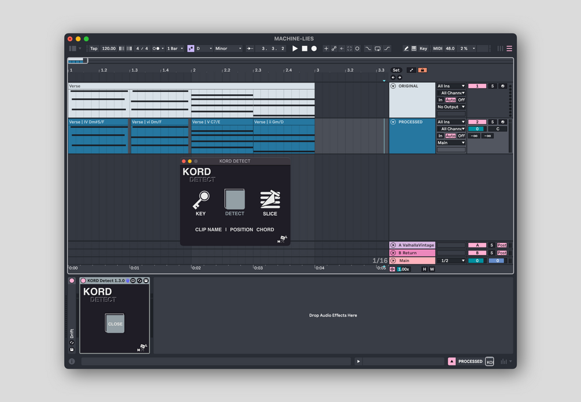The image size is (581, 402).
Task: Toggle the Post button on A ValhallaVintage
Action: [502, 245]
